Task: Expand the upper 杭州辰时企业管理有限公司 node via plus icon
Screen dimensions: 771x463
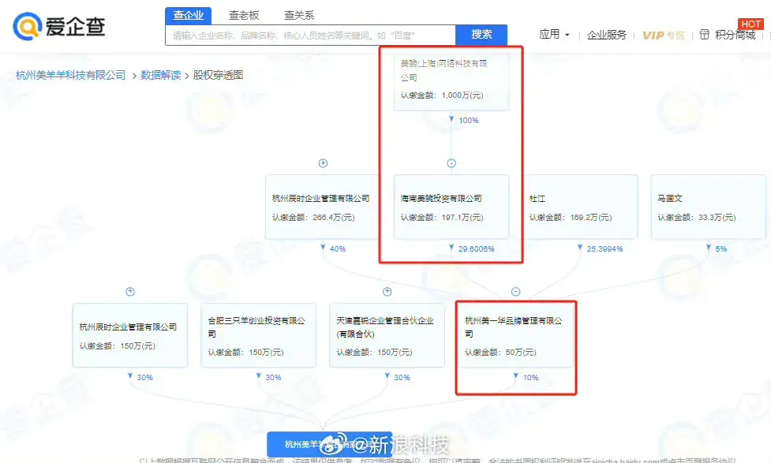Action: (323, 163)
